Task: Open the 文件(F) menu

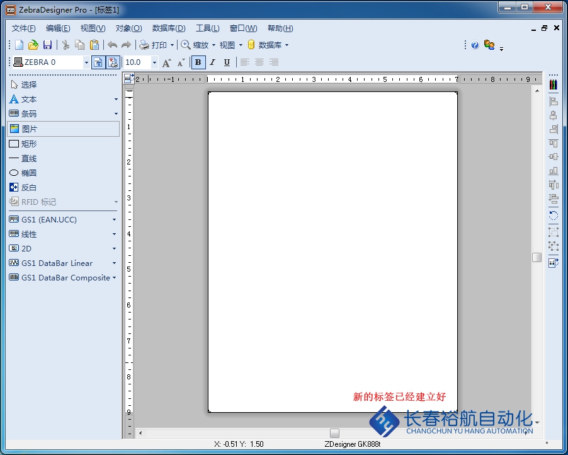Action: tap(23, 28)
